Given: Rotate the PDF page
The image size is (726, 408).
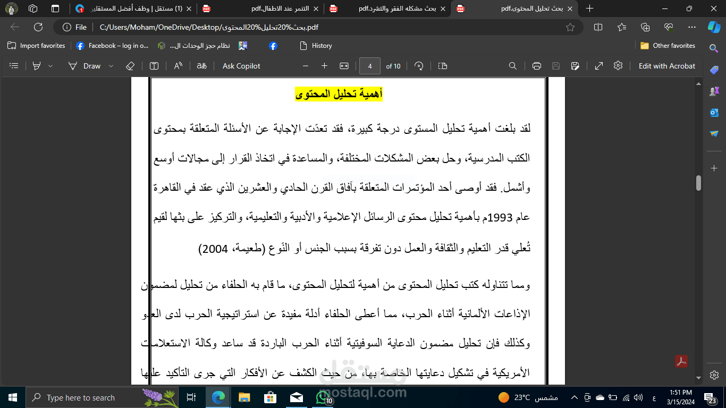Looking at the screenshot, I should (419, 66).
